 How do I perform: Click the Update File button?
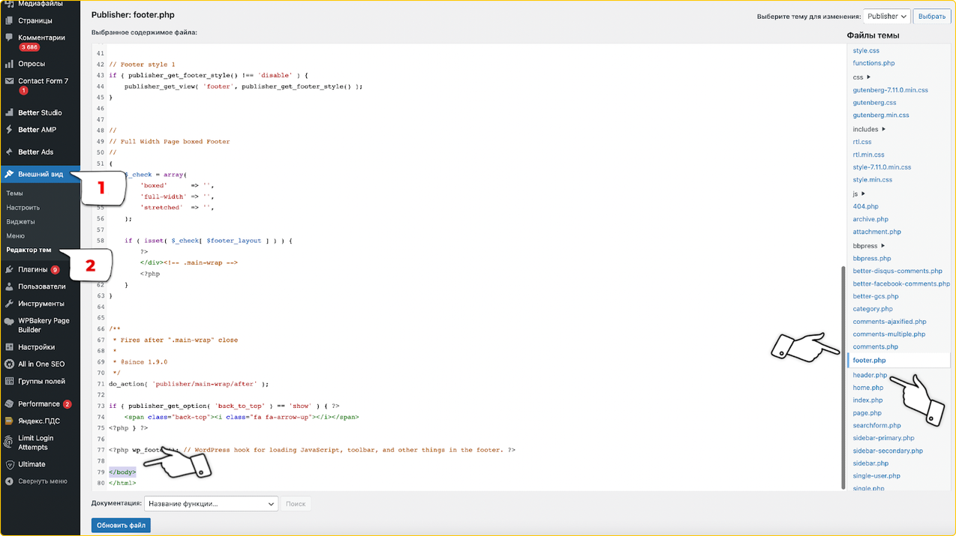tap(121, 526)
